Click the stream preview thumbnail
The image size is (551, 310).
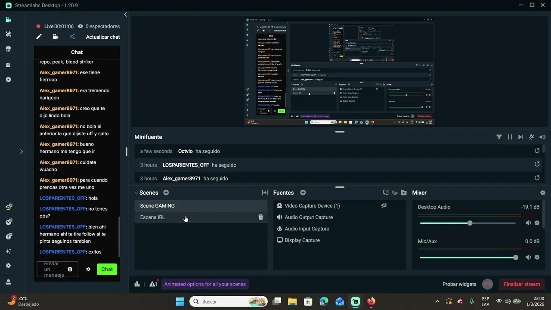coord(340,71)
